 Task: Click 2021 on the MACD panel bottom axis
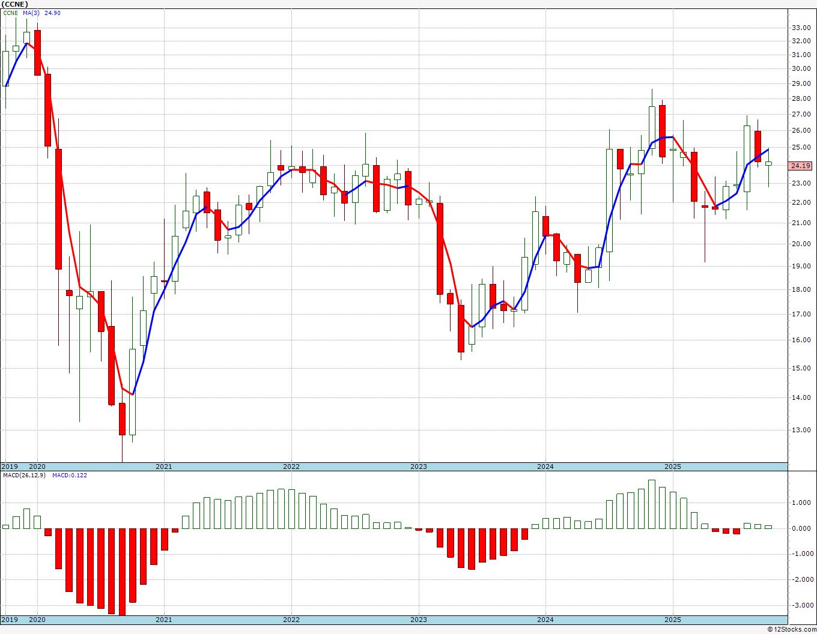click(164, 620)
